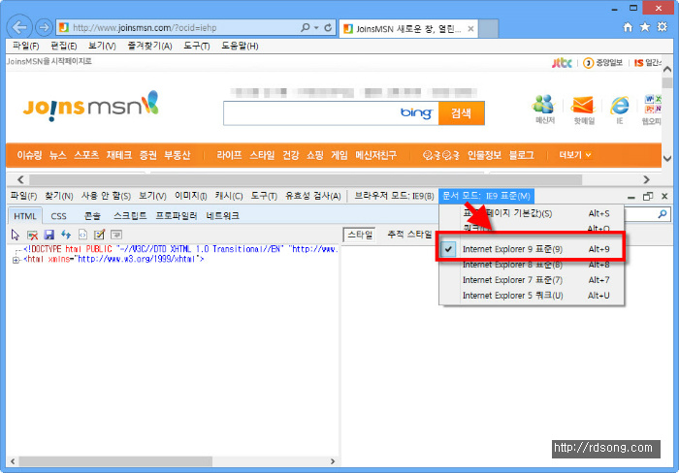Expand the html node in DOM tree

tap(16, 260)
